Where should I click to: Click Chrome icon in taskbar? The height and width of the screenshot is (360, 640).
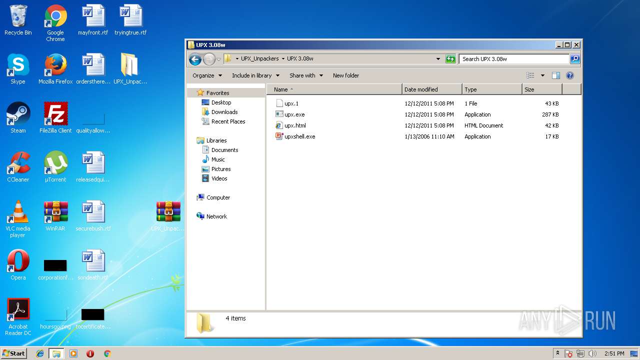[107, 353]
